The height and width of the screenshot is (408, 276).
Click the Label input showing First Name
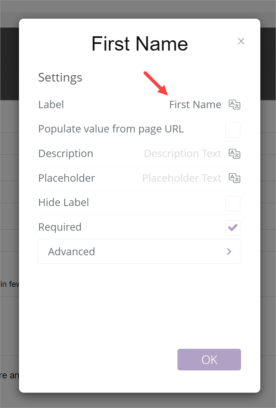(x=195, y=104)
